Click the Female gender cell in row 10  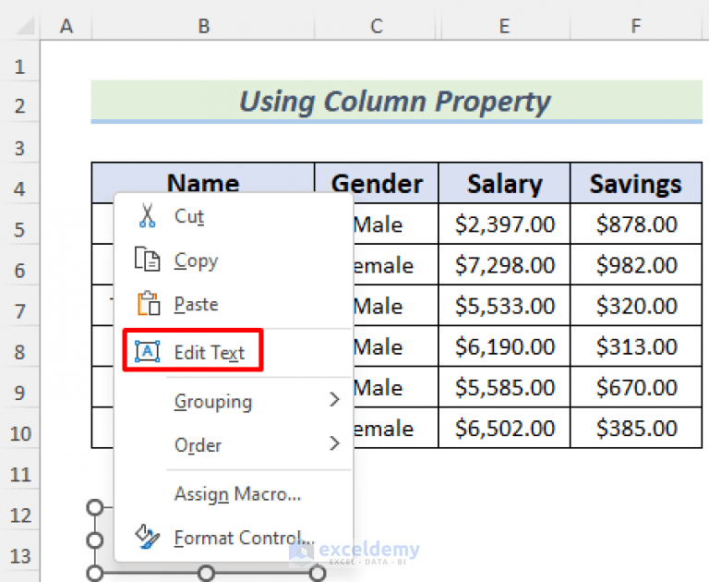point(395,428)
